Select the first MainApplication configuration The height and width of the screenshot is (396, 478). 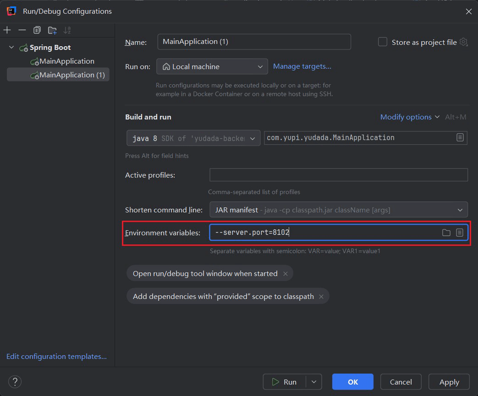coord(66,61)
